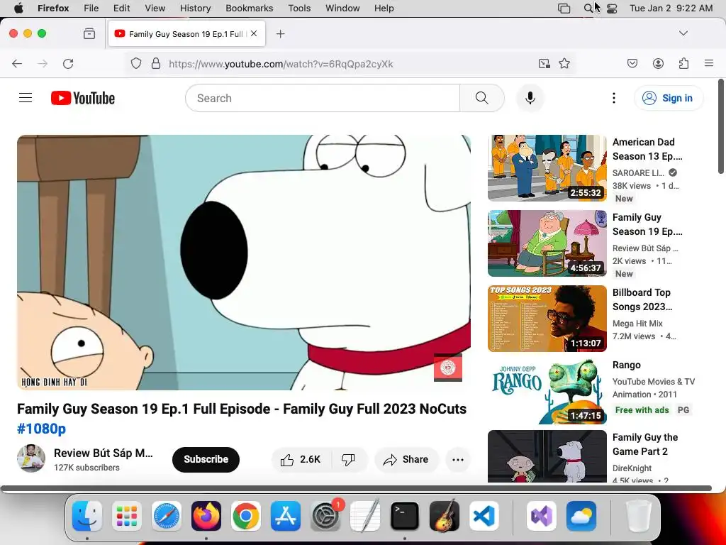Close the Family Guy tab

(254, 33)
